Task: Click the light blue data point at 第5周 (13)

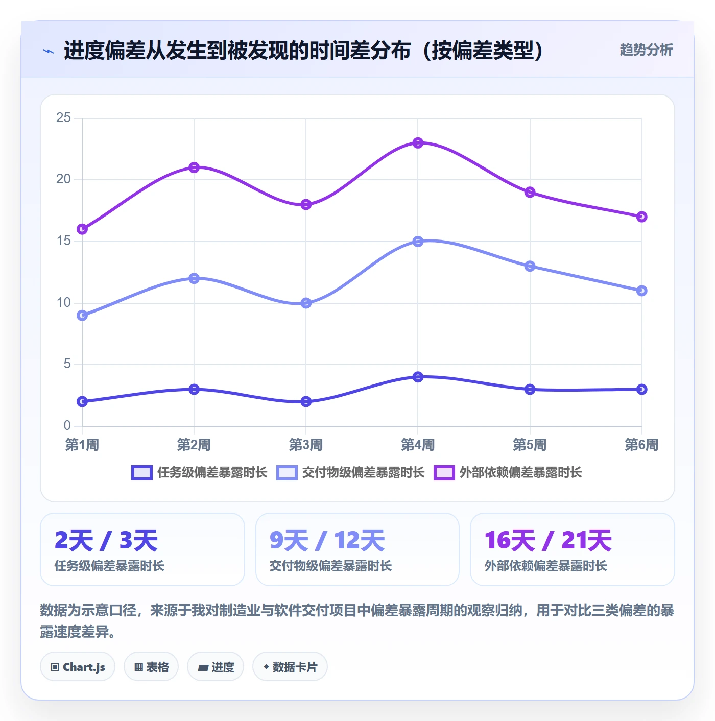Action: [530, 266]
